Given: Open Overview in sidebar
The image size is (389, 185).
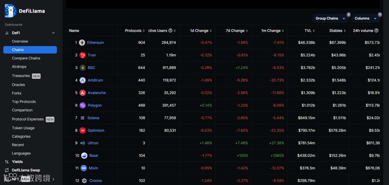Looking at the screenshot, I should pyautogui.click(x=20, y=41).
